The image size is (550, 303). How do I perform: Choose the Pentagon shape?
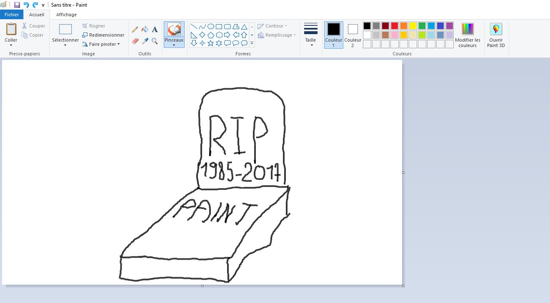click(x=211, y=35)
